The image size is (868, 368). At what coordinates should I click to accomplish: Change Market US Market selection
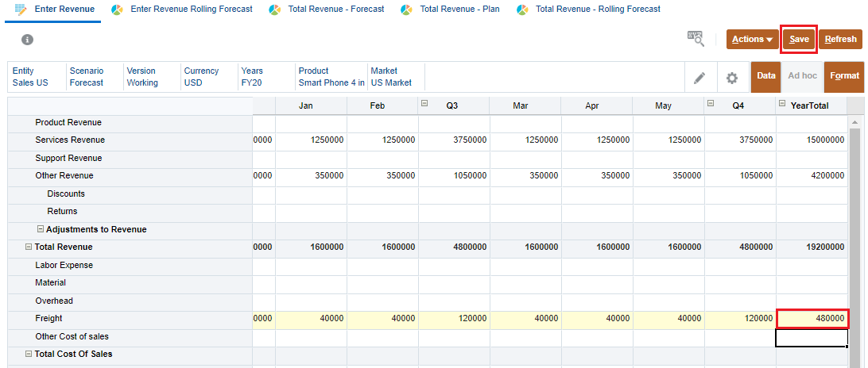point(391,77)
